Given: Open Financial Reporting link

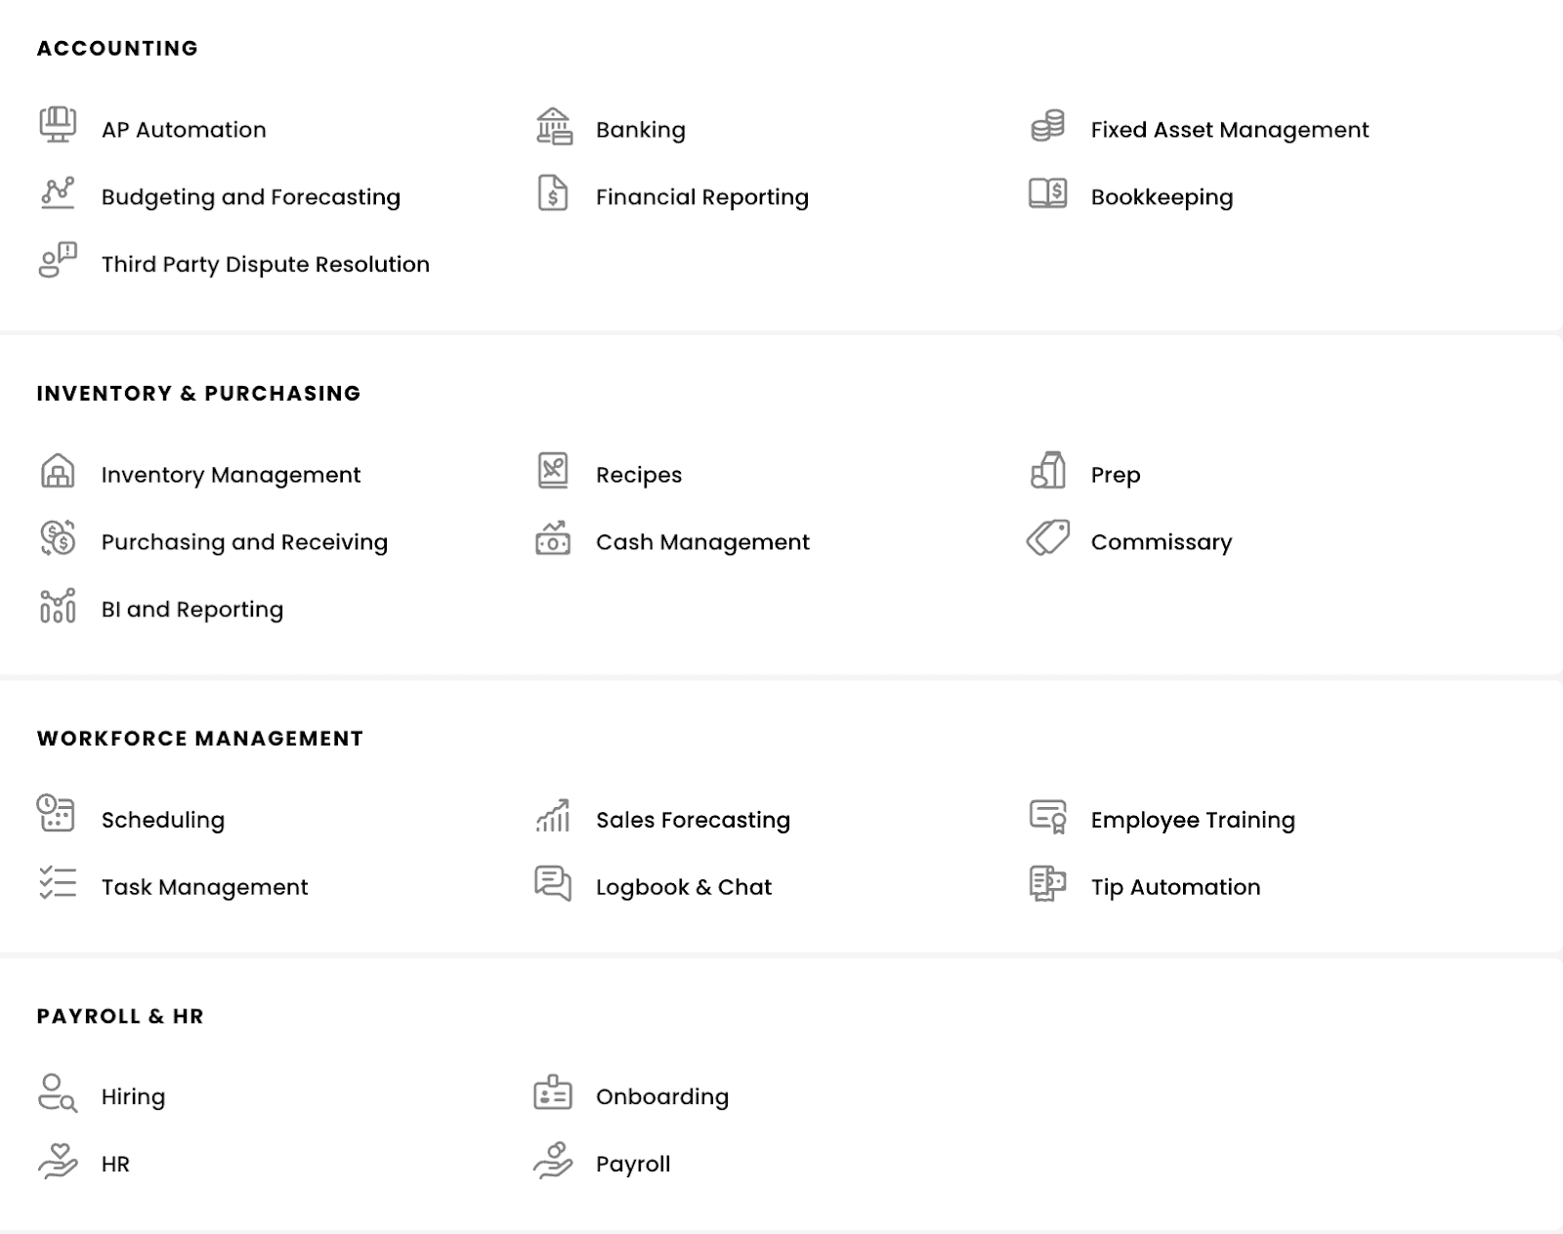Looking at the screenshot, I should tap(701, 197).
